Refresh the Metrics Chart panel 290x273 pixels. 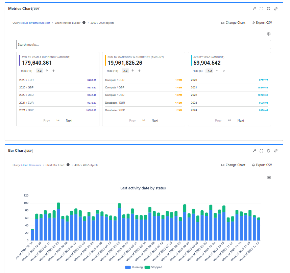point(268,9)
